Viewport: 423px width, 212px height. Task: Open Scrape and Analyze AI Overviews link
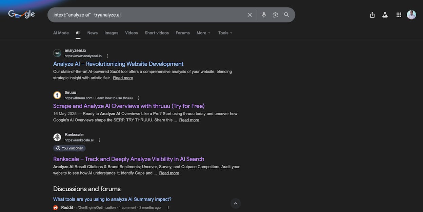(129, 106)
